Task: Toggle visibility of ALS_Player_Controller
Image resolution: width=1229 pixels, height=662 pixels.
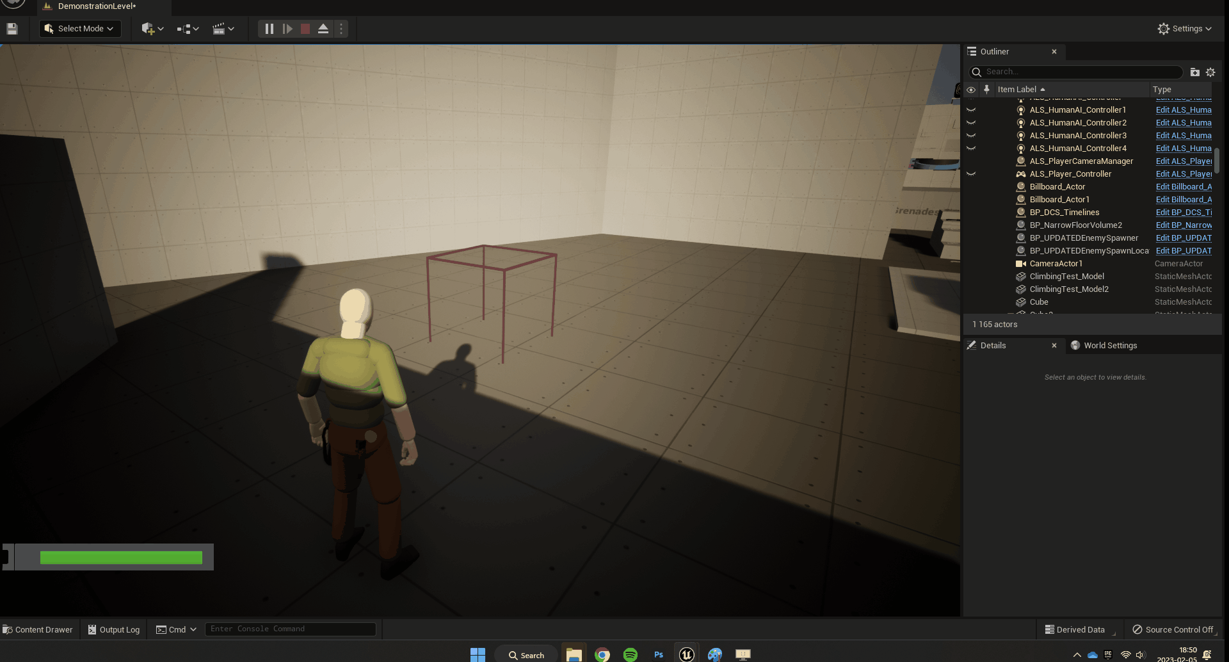Action: pyautogui.click(x=971, y=174)
